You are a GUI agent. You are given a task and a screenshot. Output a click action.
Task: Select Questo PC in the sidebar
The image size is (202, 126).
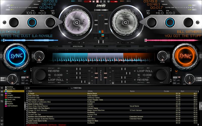click(11, 89)
